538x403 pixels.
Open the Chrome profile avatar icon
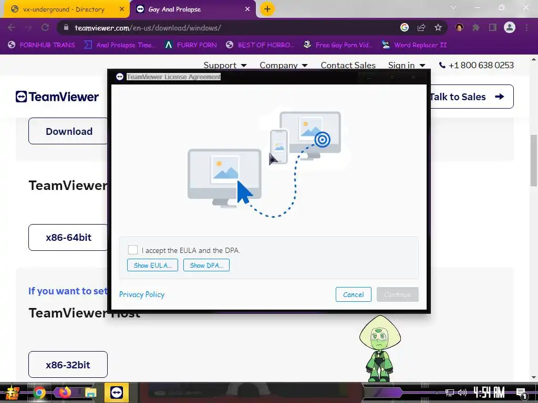coord(510,27)
